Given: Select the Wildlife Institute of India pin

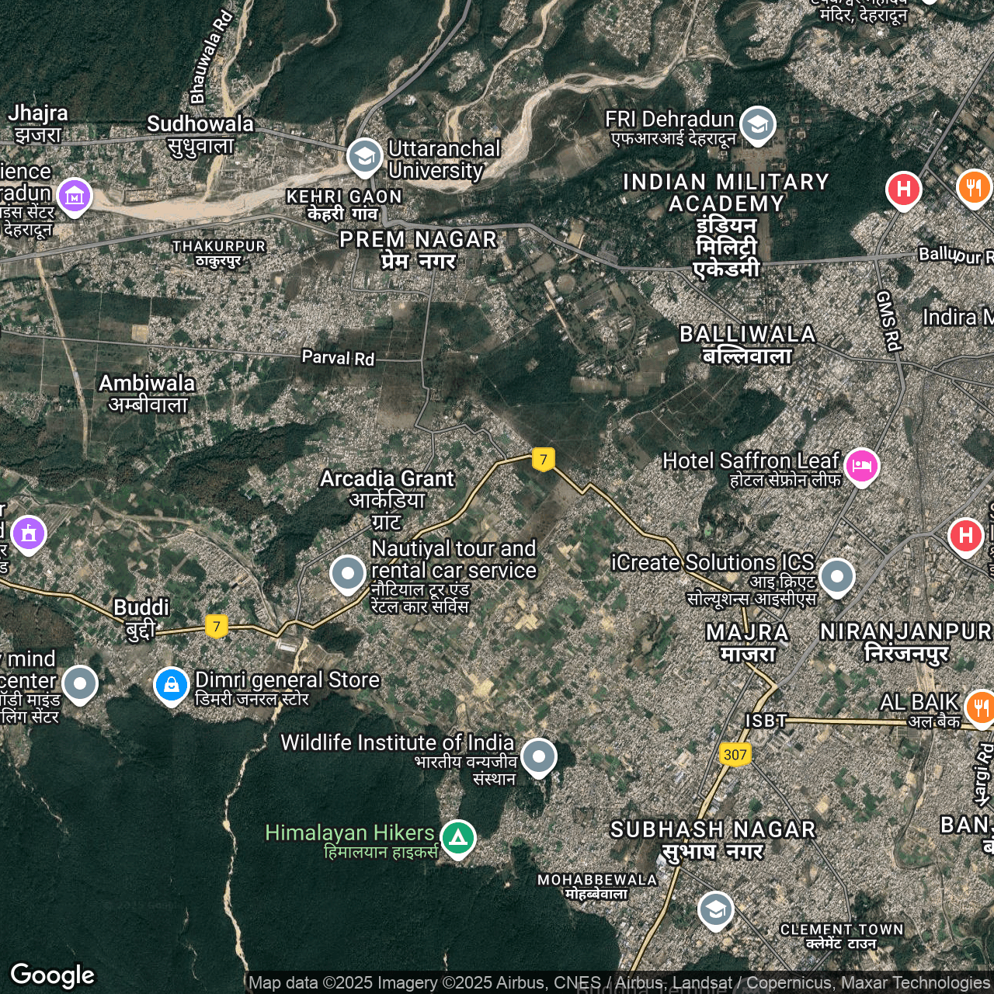Looking at the screenshot, I should pyautogui.click(x=538, y=756).
